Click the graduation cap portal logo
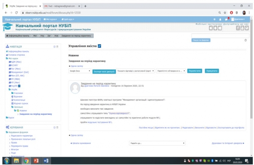Image resolution: width=254 pixels, height=165 pixels. [8, 27]
